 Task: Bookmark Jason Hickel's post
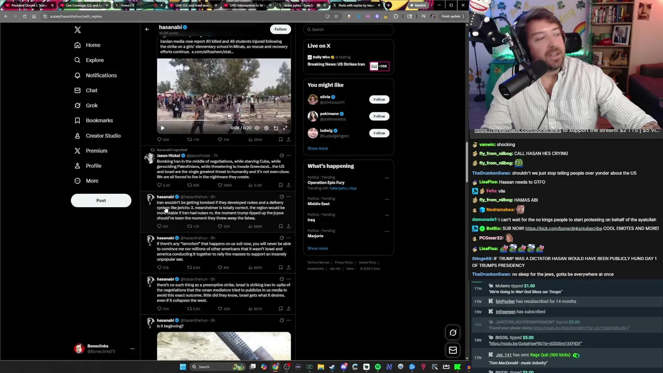coord(281,185)
